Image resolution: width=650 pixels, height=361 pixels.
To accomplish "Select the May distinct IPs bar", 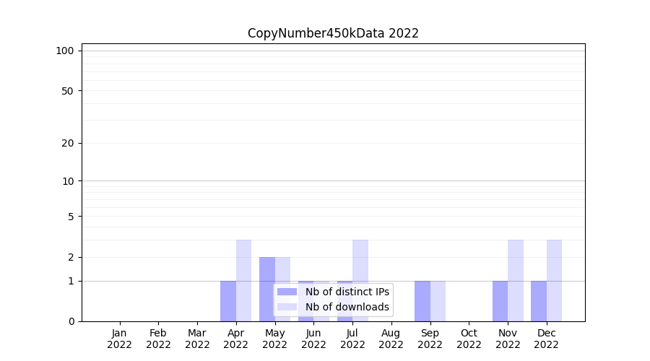I will pyautogui.click(x=267, y=289).
